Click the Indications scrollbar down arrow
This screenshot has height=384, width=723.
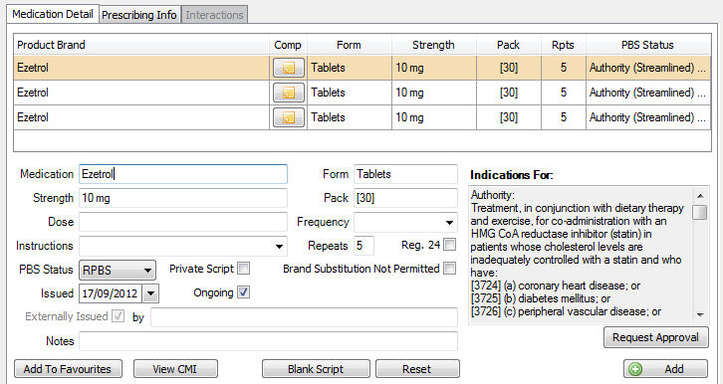pyautogui.click(x=700, y=315)
